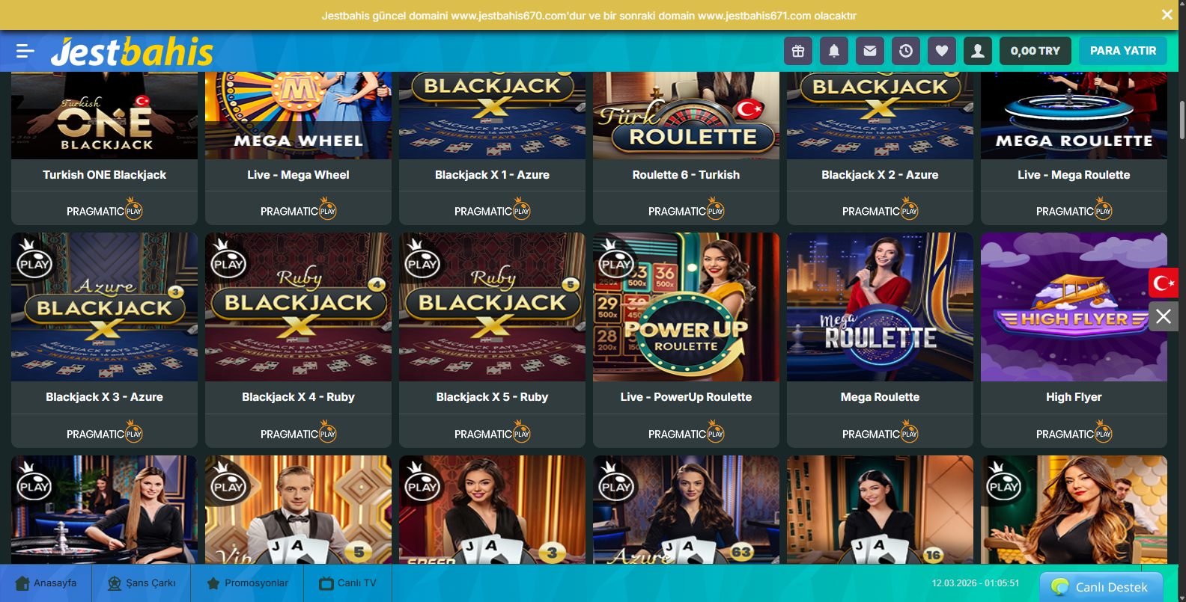
Task: Open the messages envelope icon
Action: [870, 51]
